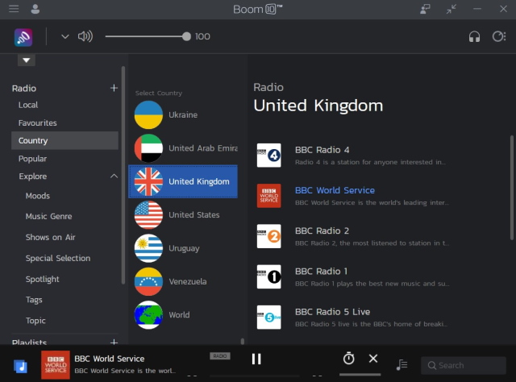The image size is (516, 382).
Task: Open Music Genre category
Action: click(48, 216)
